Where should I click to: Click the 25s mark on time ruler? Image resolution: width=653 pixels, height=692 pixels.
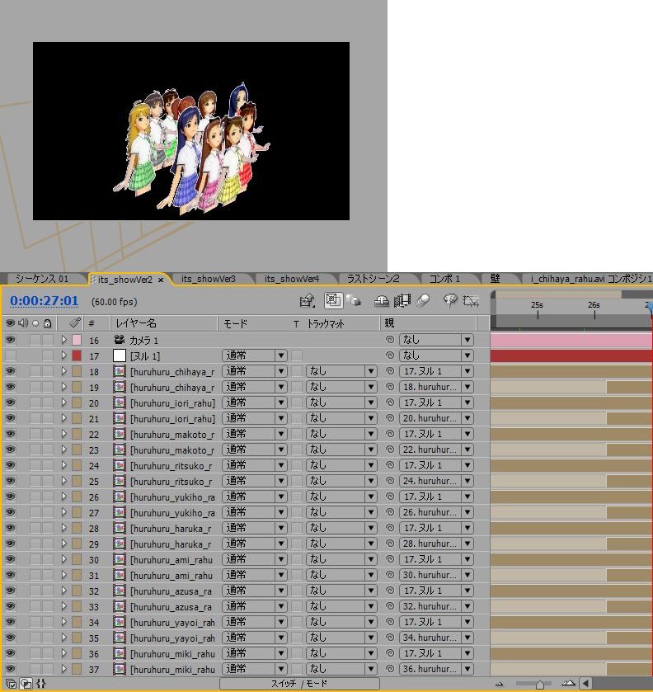537,305
